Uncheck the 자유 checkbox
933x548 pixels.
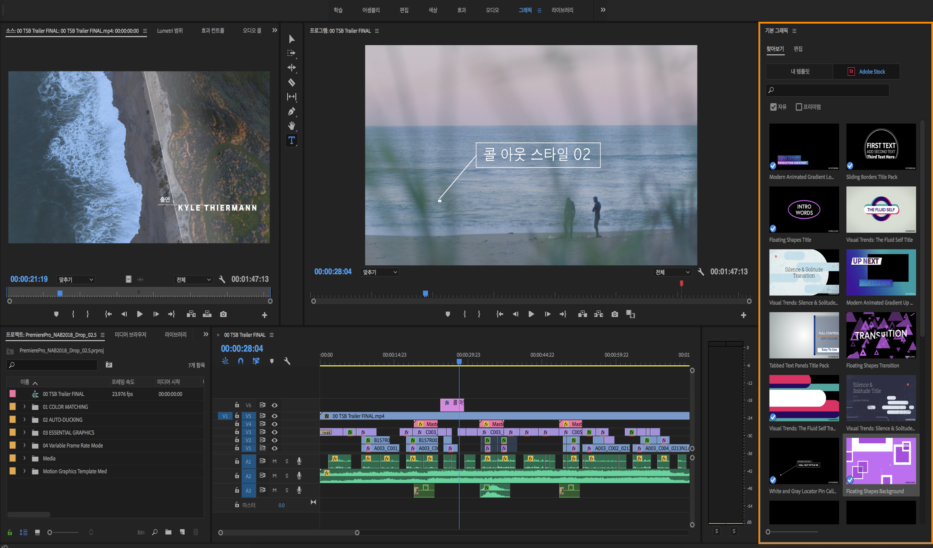pos(773,107)
